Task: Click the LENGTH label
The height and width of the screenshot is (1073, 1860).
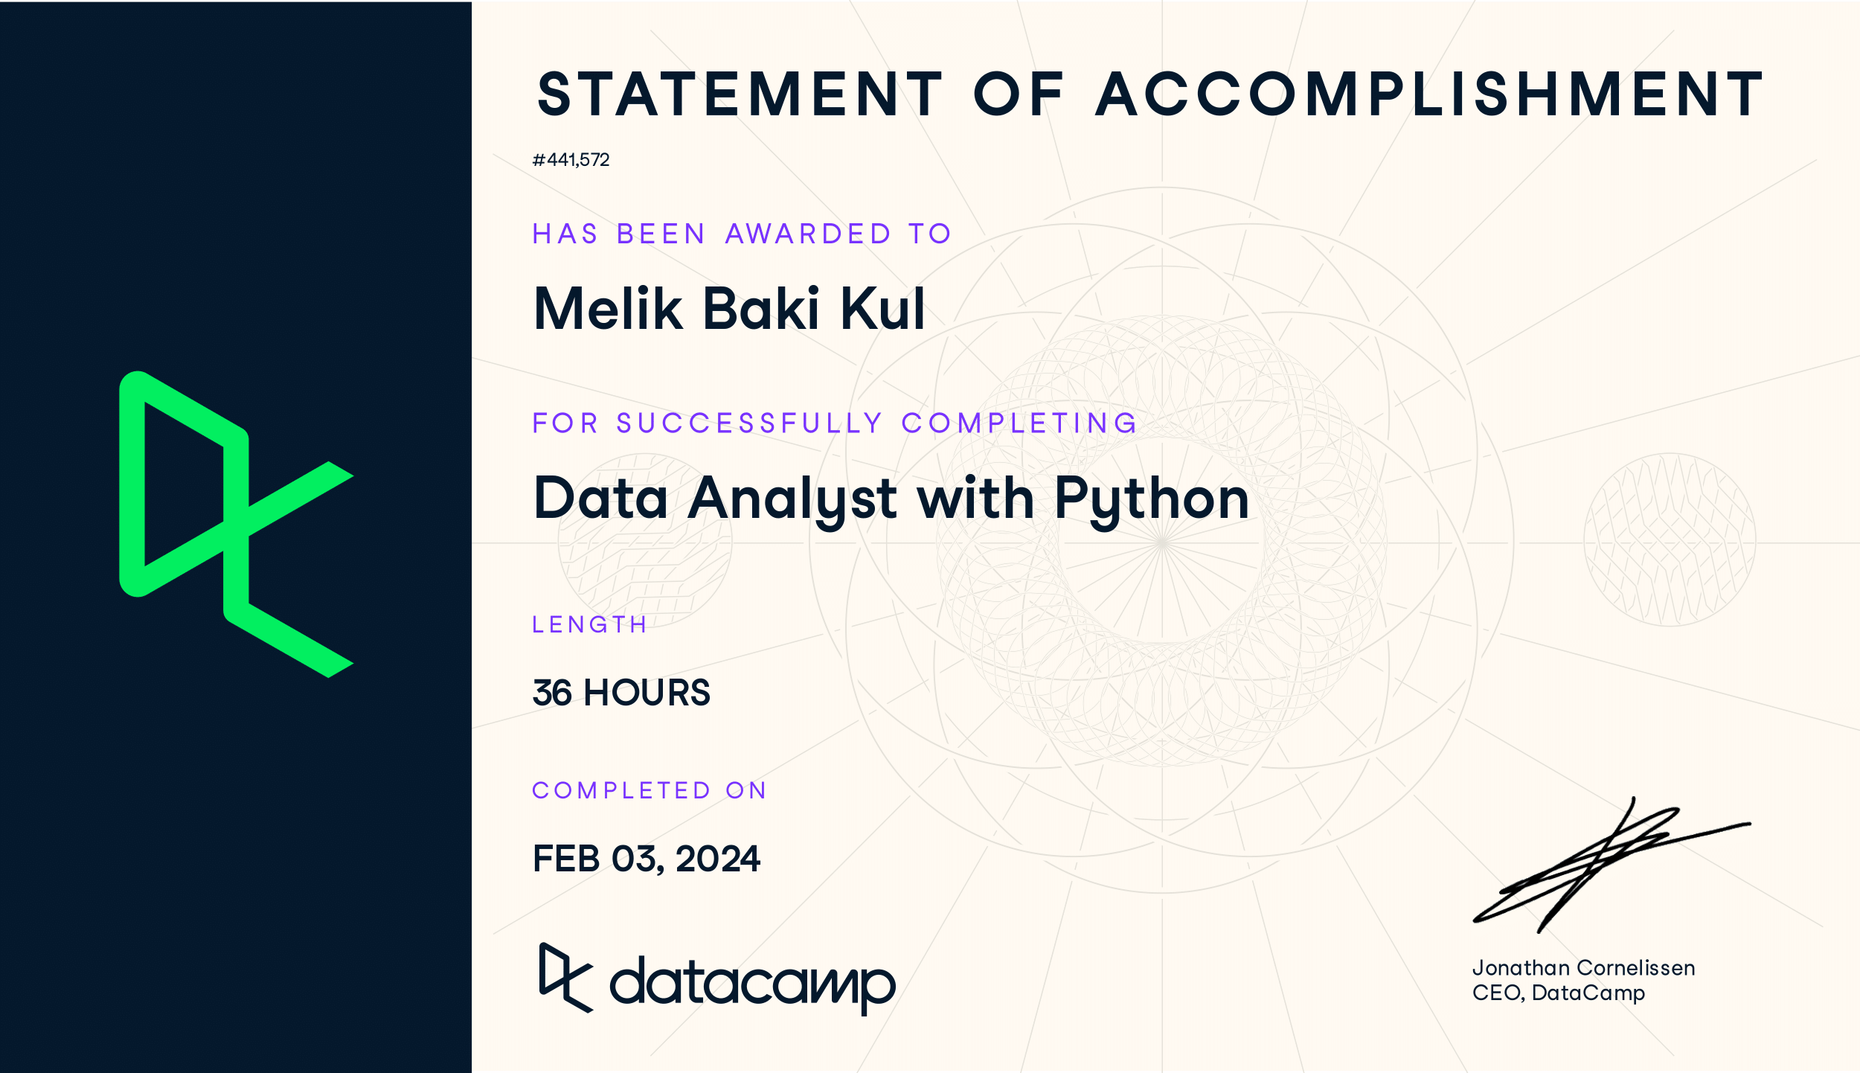Action: coord(589,624)
